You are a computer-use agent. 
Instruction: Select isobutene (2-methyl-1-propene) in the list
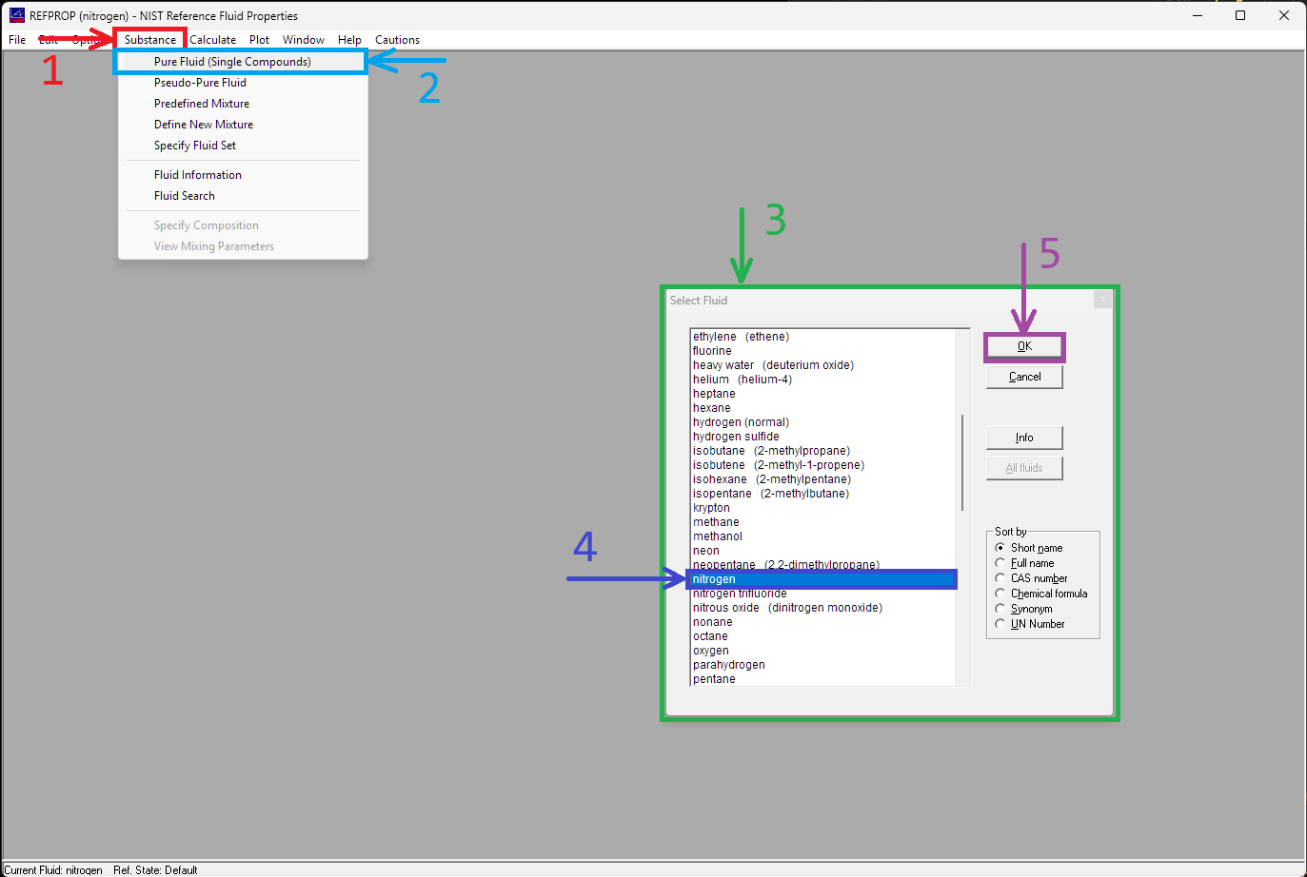[x=822, y=465]
